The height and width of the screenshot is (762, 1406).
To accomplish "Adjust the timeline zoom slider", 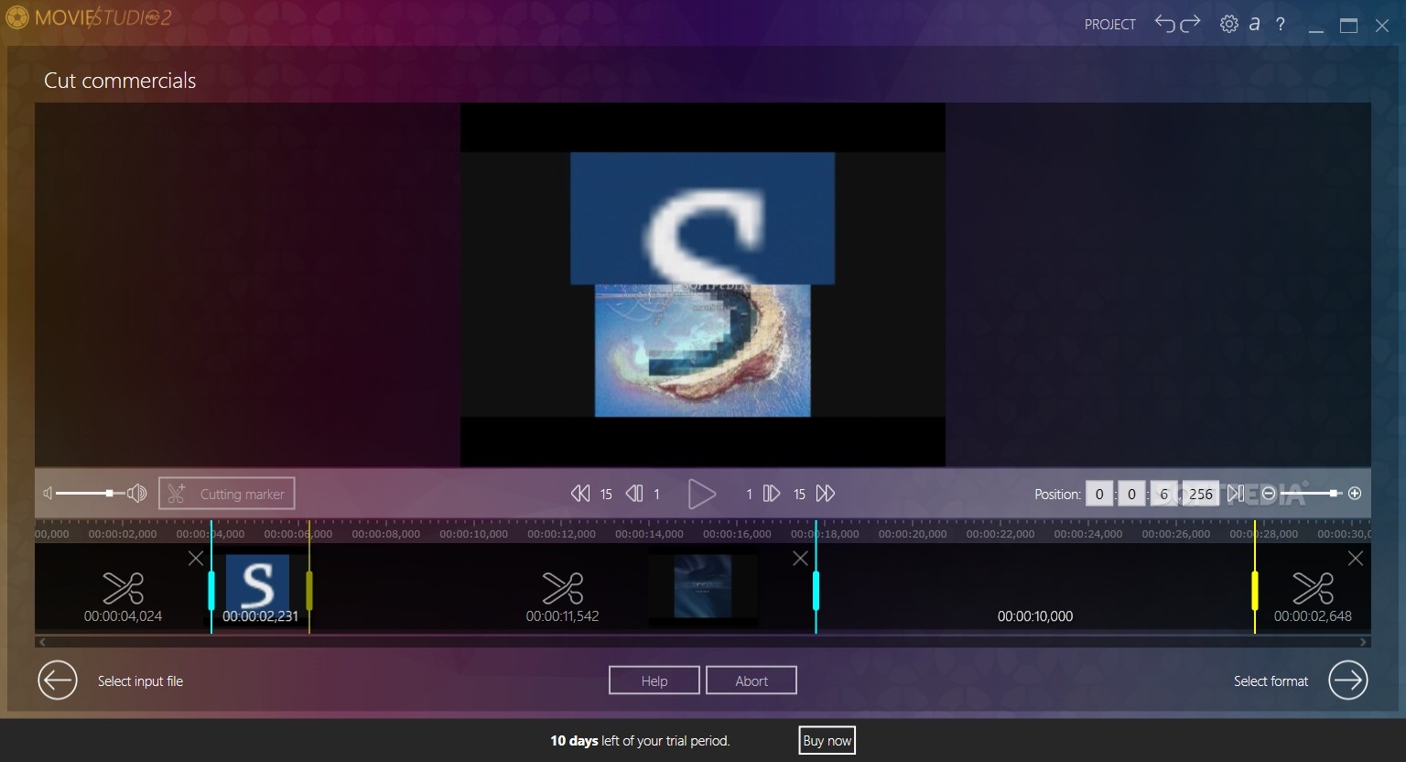I will [1311, 494].
